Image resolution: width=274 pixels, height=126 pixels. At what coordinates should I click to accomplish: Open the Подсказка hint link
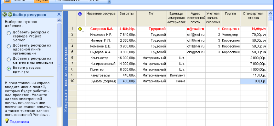coord(19,121)
